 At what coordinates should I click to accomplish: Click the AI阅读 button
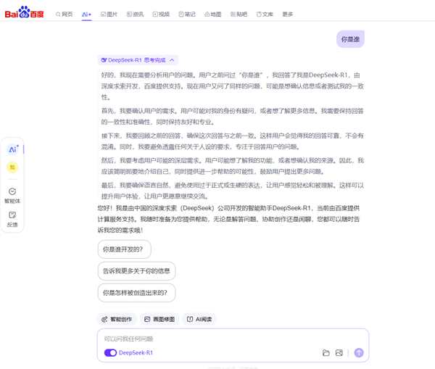click(199, 319)
